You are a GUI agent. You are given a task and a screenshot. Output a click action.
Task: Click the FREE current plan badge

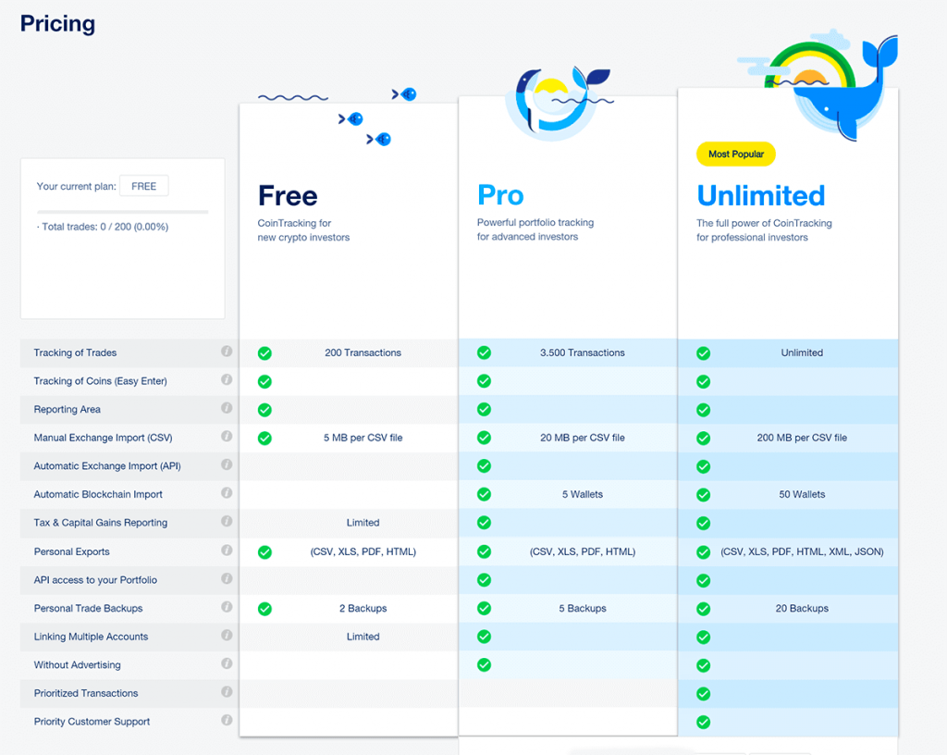(x=143, y=186)
